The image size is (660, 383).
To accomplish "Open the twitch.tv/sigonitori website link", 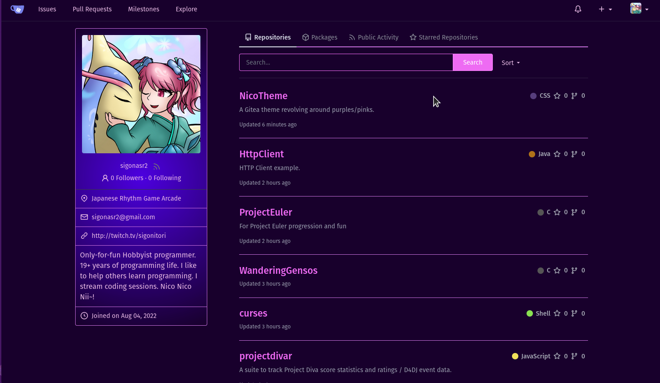I will click(x=128, y=236).
